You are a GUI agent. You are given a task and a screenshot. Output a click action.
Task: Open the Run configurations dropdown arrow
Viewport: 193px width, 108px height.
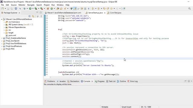click(x=33, y=9)
